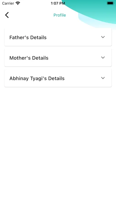Expand Mother's Details using its chevron
This screenshot has height=207, width=116.
click(x=103, y=58)
